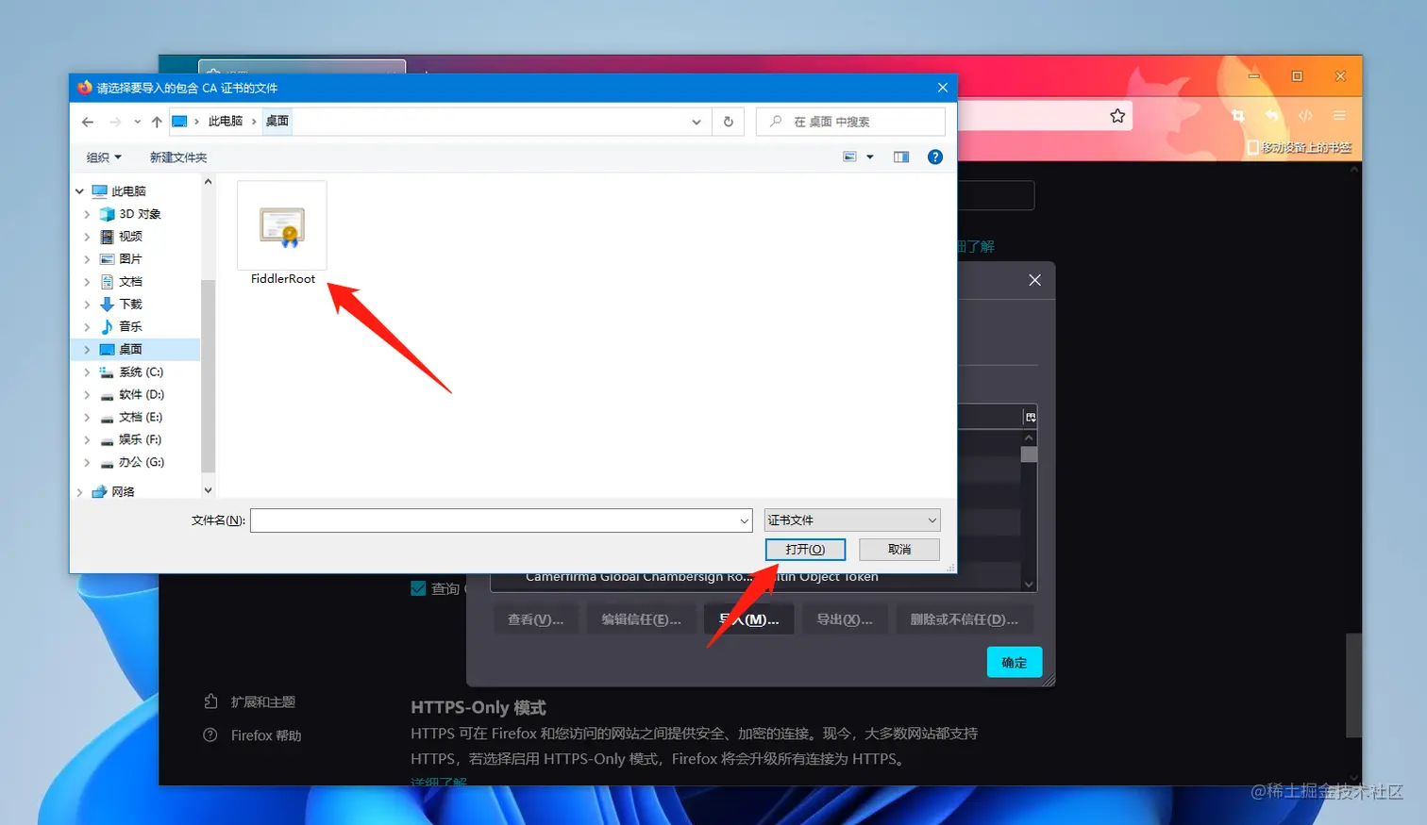Open recent locations dropdown arrow

(138, 122)
